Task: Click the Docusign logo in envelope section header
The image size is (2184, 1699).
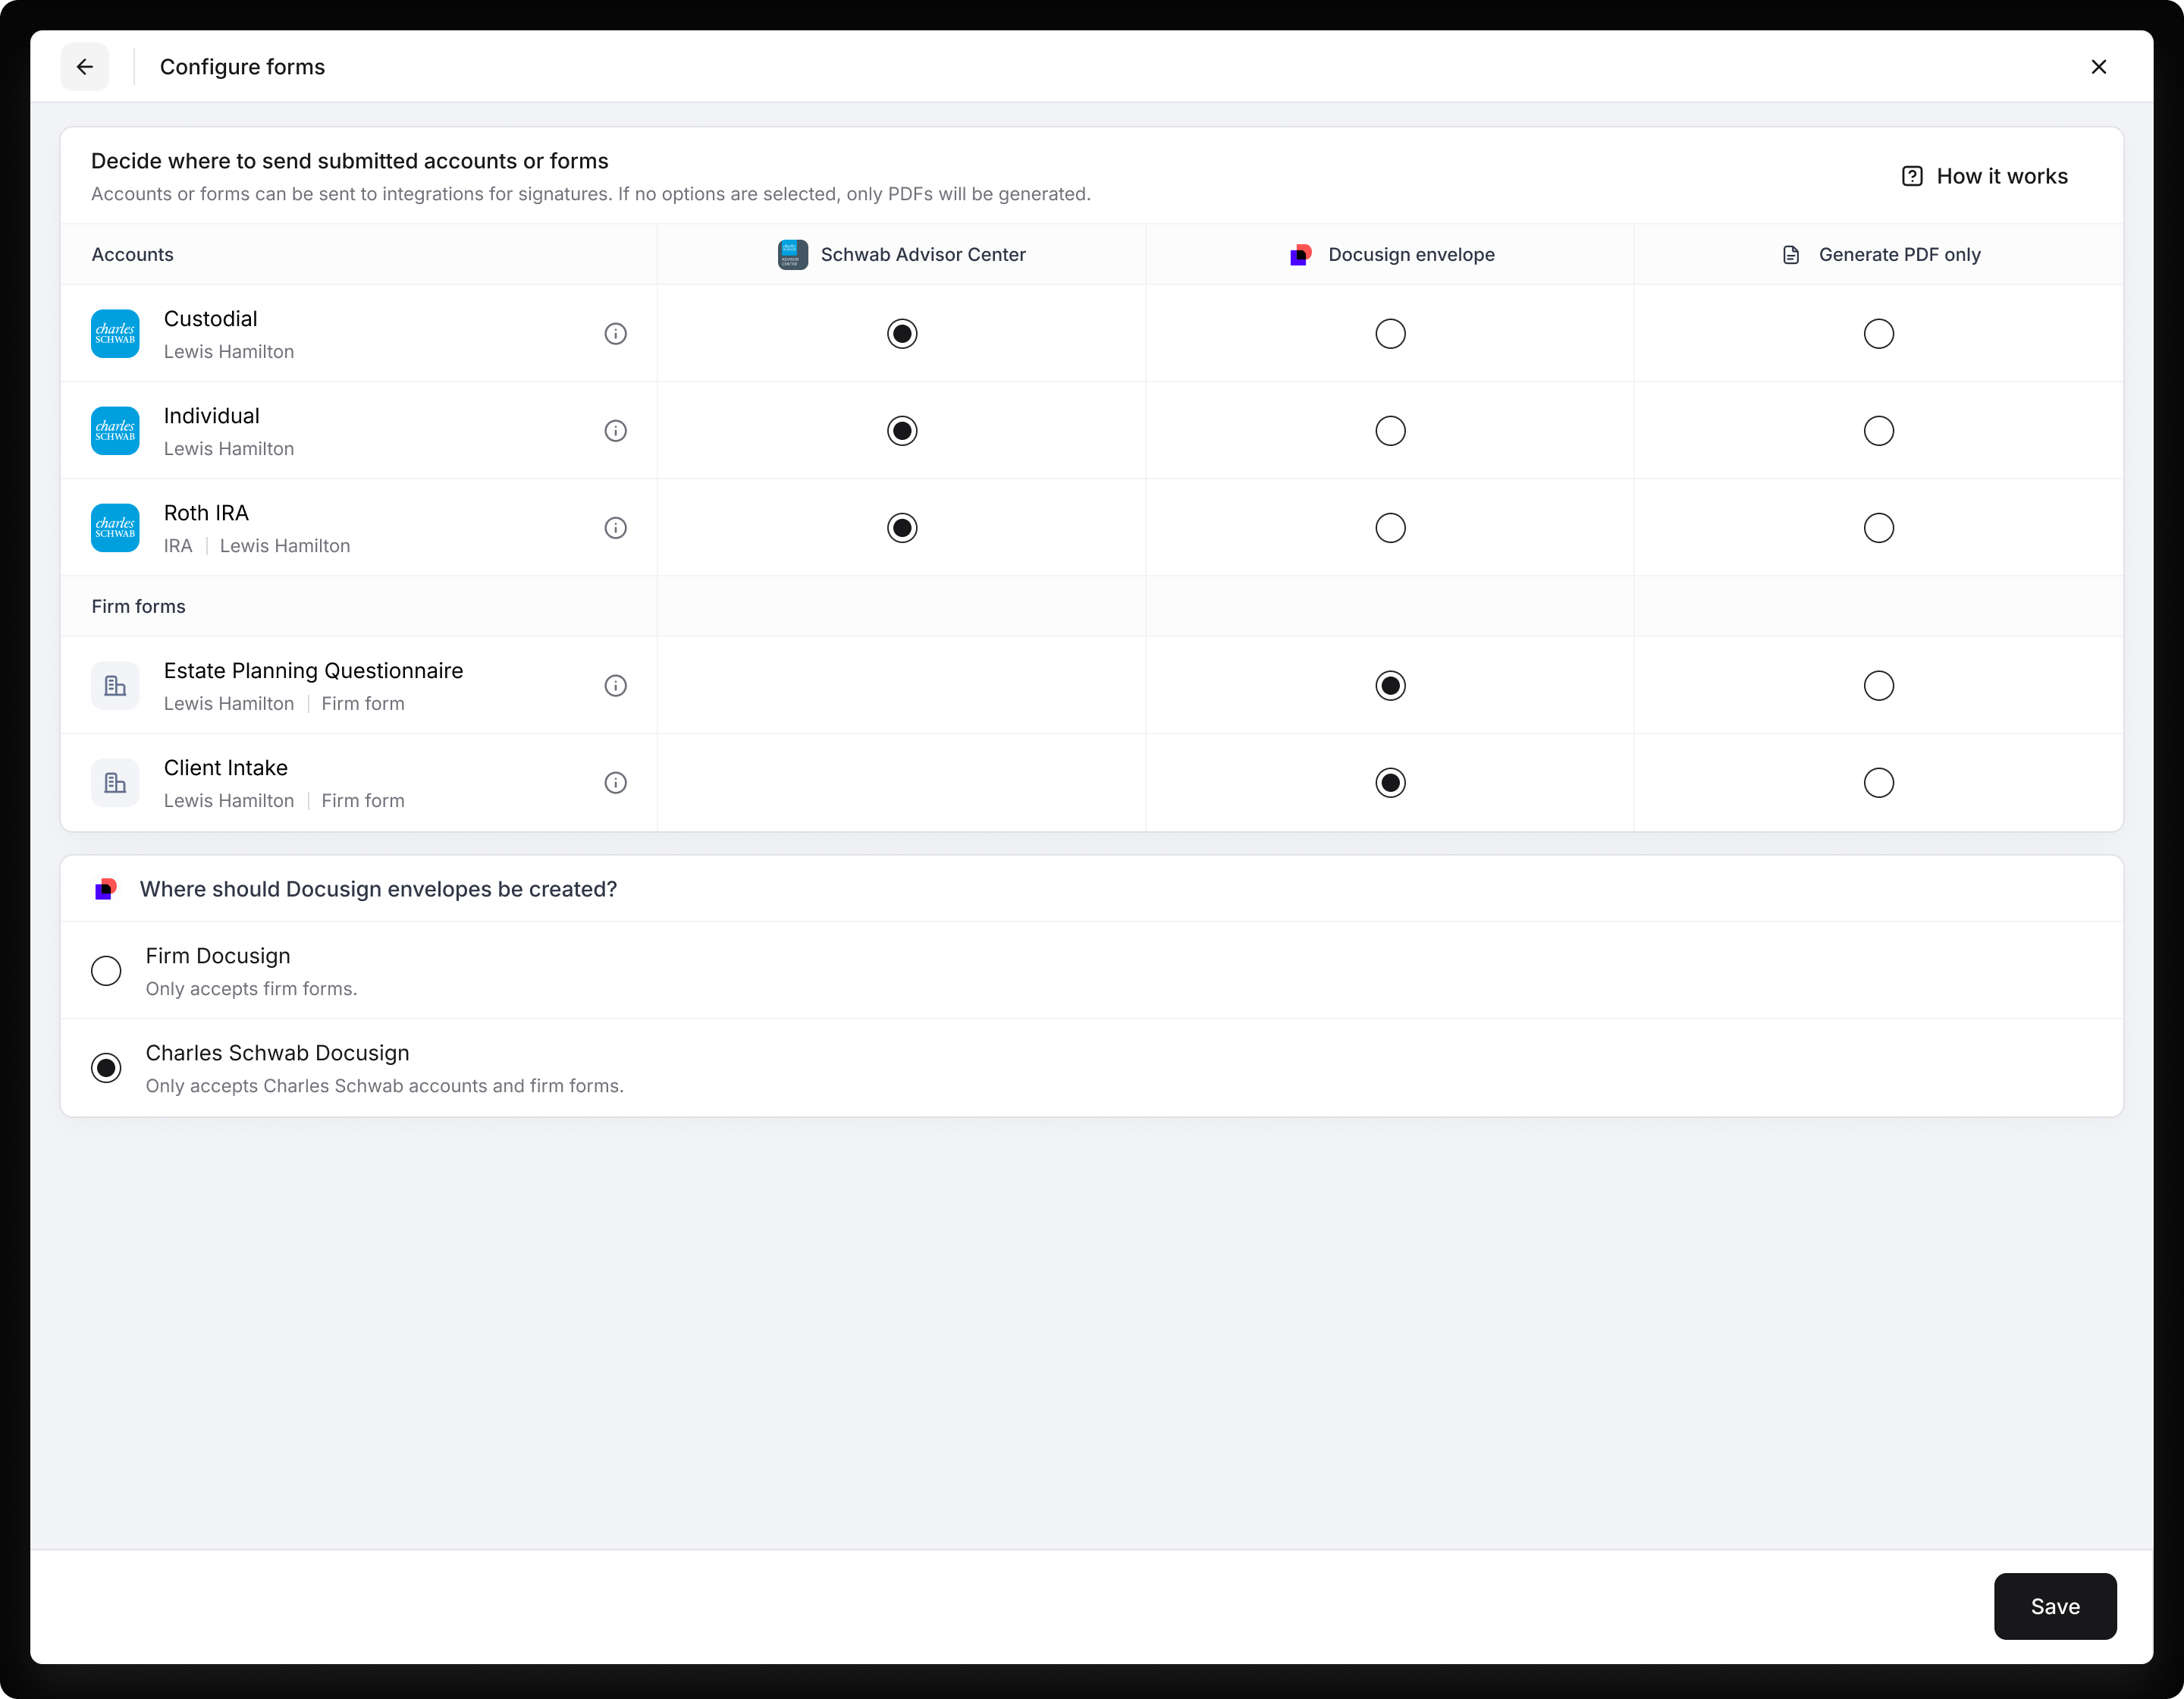Action: click(x=106, y=889)
